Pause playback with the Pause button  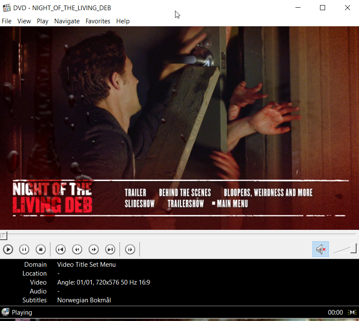[x=24, y=249]
